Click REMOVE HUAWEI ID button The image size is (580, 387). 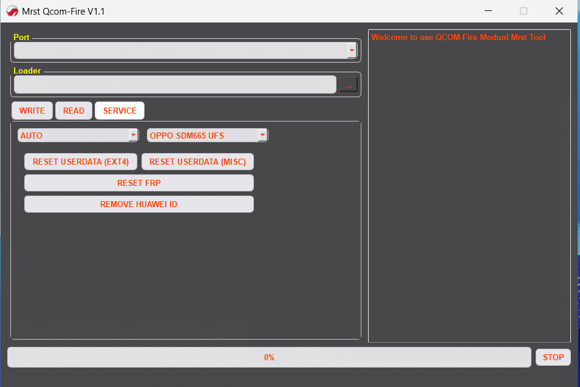point(138,204)
